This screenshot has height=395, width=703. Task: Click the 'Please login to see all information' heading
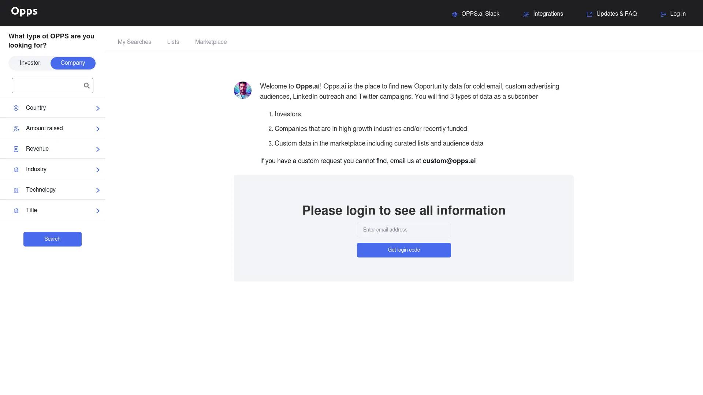click(x=404, y=211)
